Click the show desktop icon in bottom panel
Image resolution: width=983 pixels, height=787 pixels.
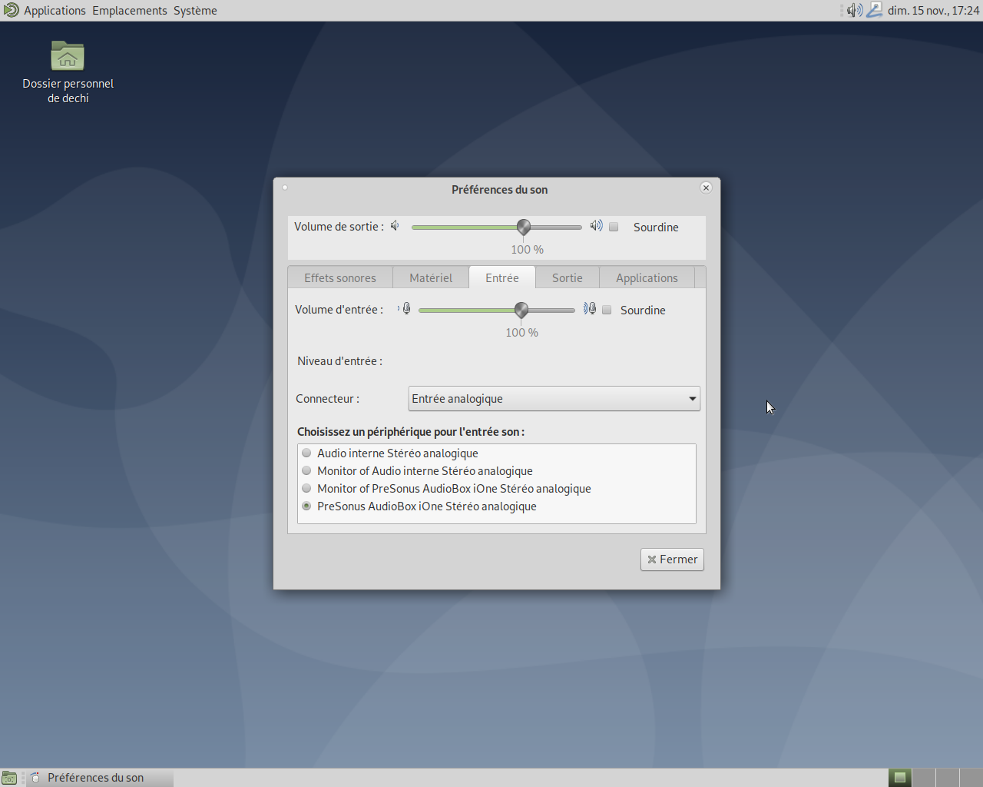click(x=9, y=778)
